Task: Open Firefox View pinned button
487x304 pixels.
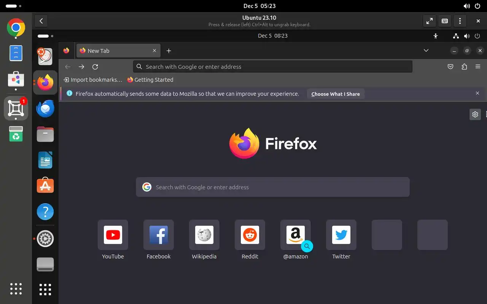Action: coord(67,51)
